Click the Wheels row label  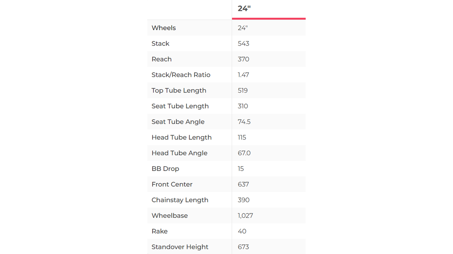163,28
